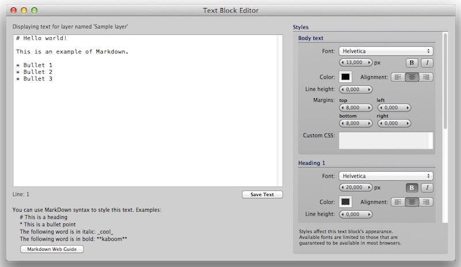
Task: Open Heading 1 color swatch
Action: pos(346,202)
